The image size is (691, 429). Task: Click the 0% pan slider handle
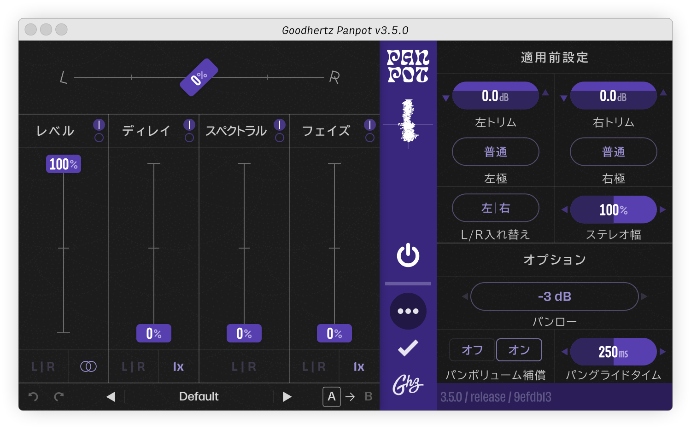click(199, 77)
